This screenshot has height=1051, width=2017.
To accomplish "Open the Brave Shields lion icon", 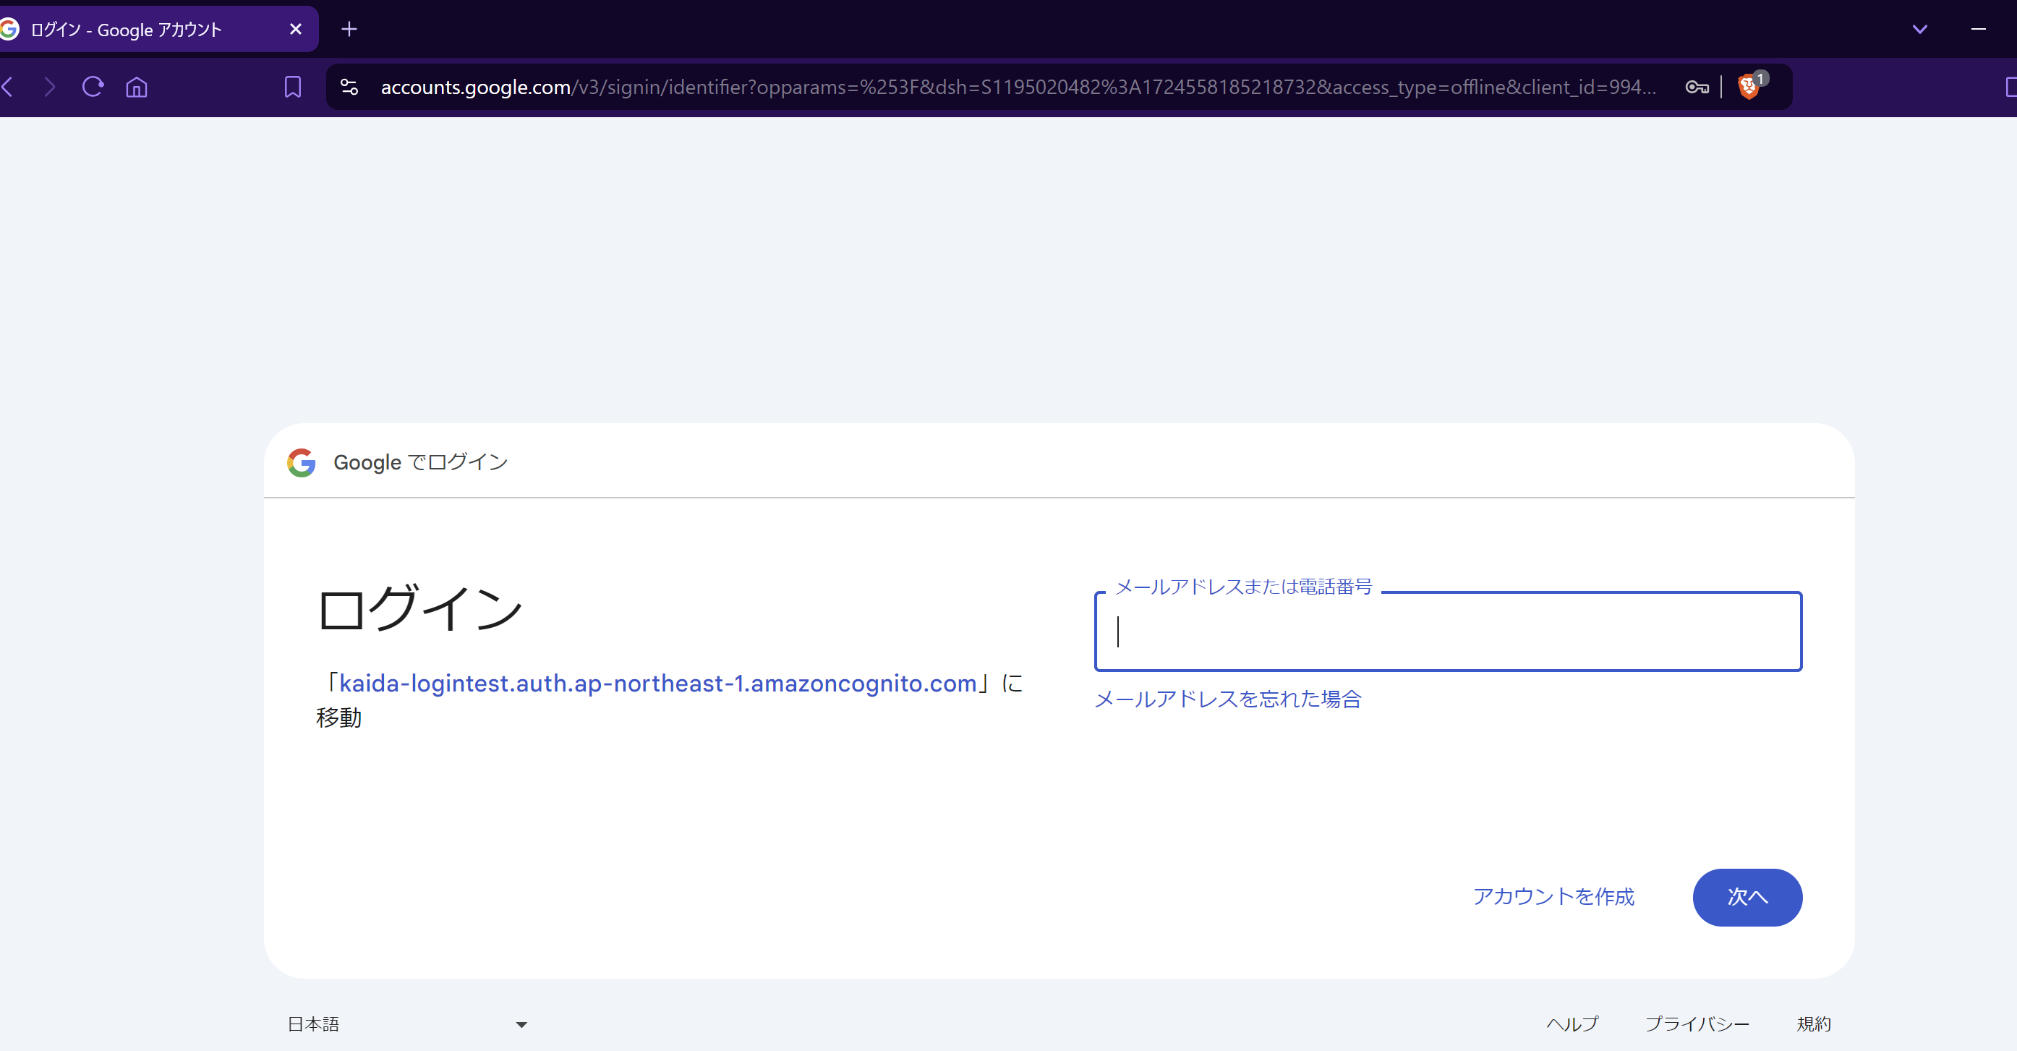I will 1749,86.
